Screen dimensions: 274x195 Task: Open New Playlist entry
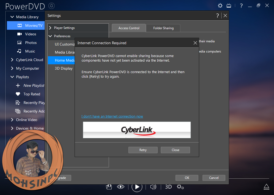[34, 85]
